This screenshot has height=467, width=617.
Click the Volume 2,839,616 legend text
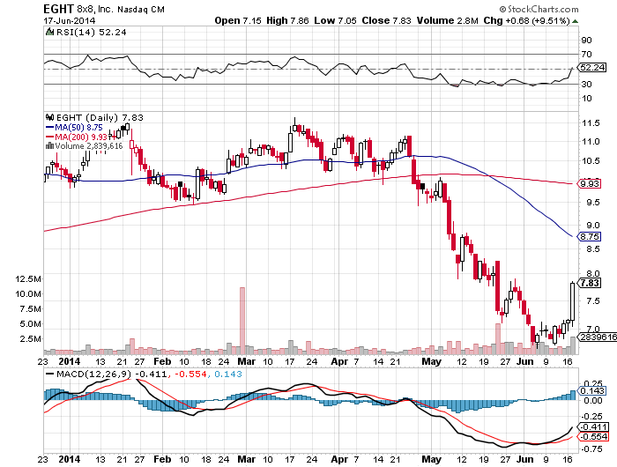[89, 146]
